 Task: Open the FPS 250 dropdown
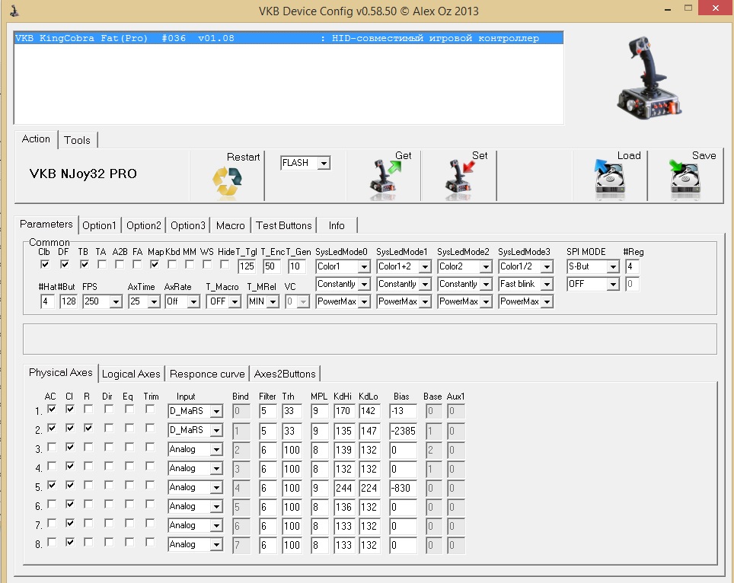pyautogui.click(x=116, y=302)
